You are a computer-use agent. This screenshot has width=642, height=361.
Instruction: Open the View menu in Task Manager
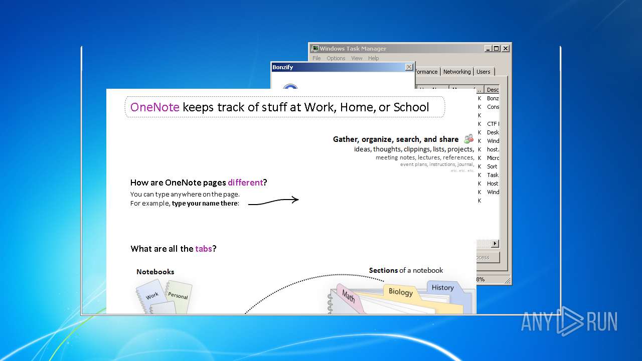pyautogui.click(x=357, y=58)
